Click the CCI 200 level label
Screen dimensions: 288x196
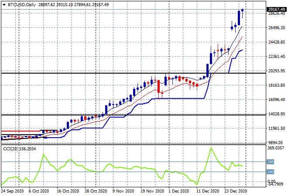(271, 162)
